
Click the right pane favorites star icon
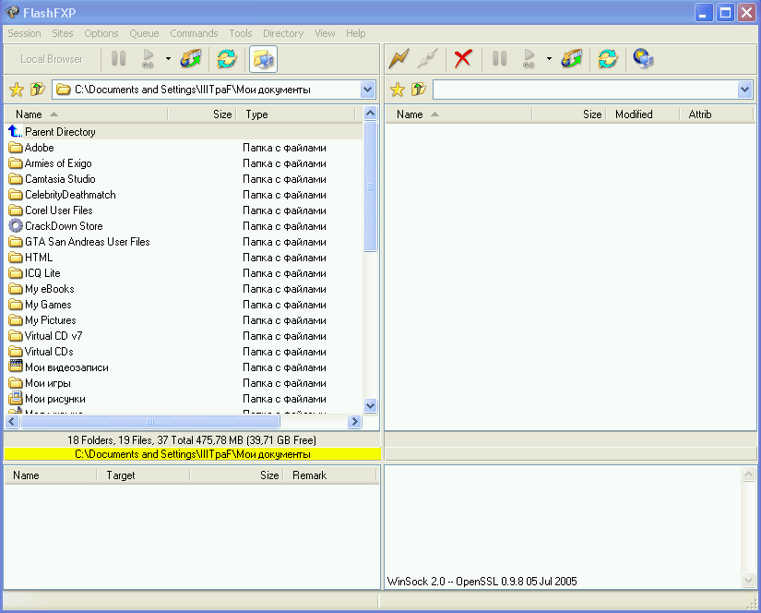click(398, 90)
